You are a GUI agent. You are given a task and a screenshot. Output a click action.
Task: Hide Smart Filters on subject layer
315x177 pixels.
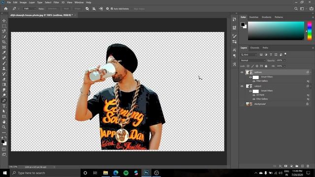coord(251,91)
